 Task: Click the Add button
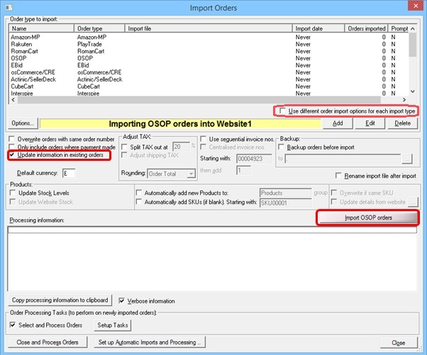click(338, 123)
